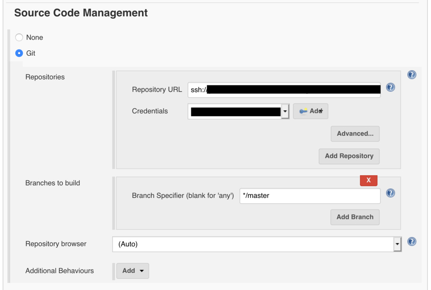Click the Branch Specifier field containing */master
This screenshot has width=431, height=290.
310,195
